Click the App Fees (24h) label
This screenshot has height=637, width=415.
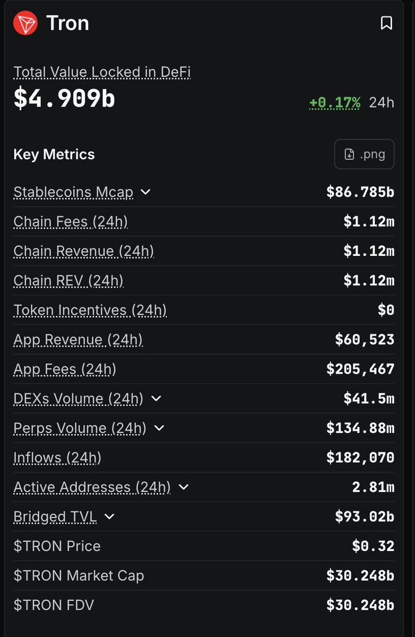coord(65,369)
